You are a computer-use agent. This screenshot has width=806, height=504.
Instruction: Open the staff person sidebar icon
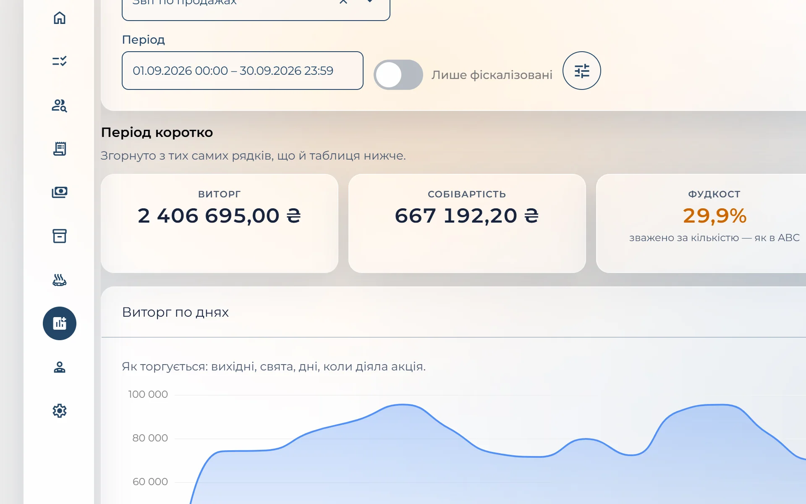[60, 367]
